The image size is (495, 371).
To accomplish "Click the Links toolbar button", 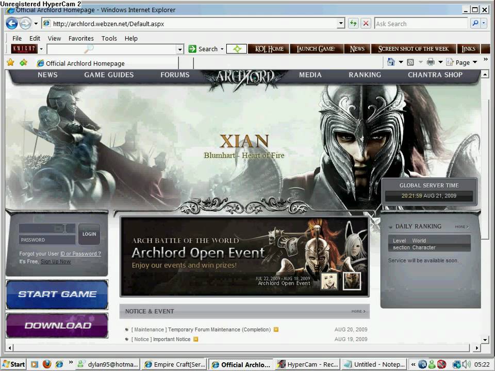I will click(x=469, y=49).
